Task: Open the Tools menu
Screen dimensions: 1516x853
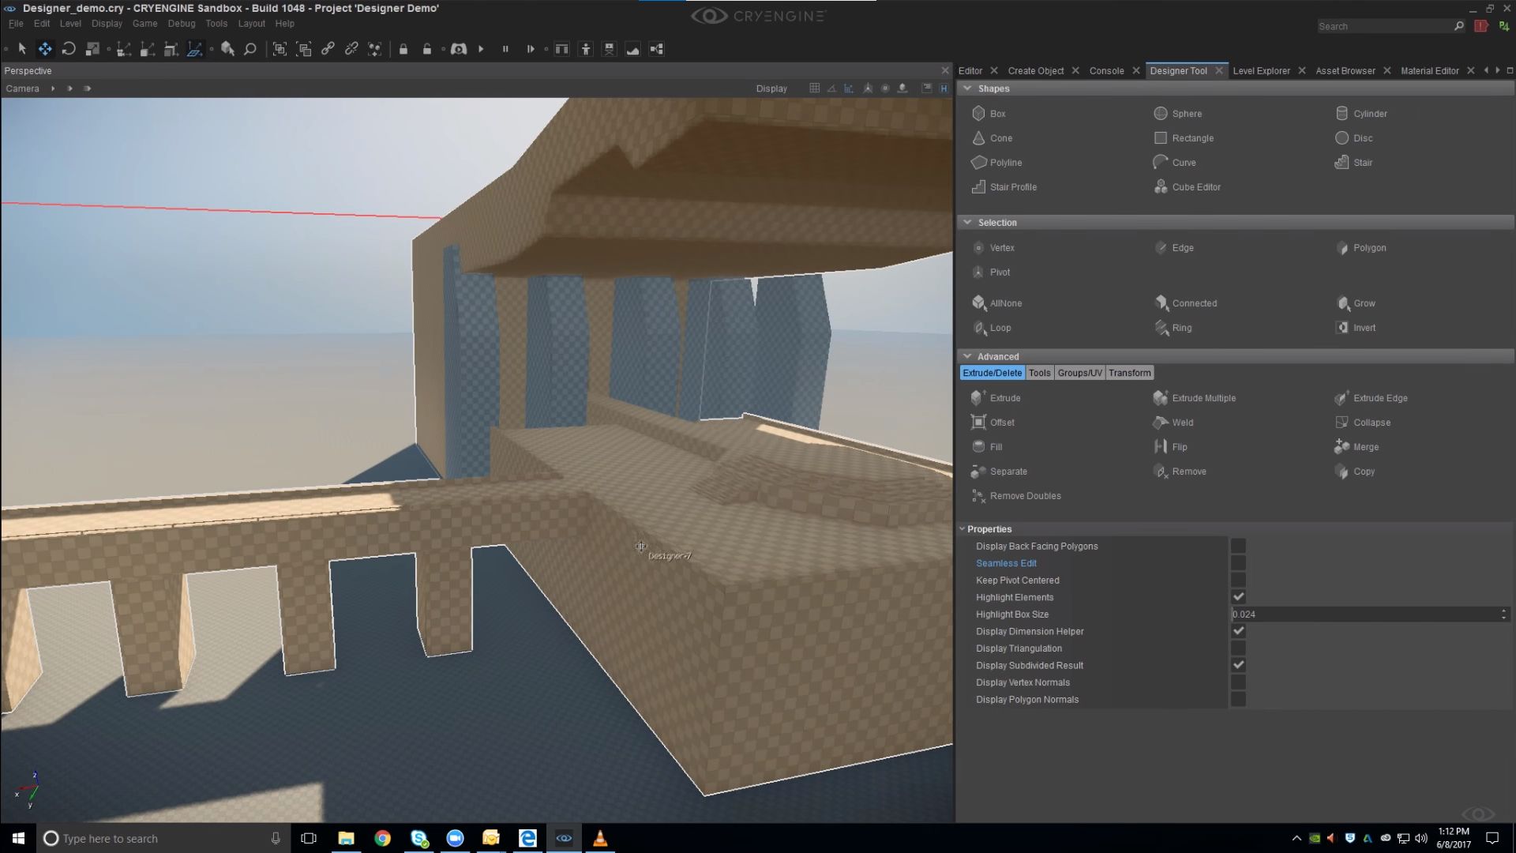Action: click(216, 24)
